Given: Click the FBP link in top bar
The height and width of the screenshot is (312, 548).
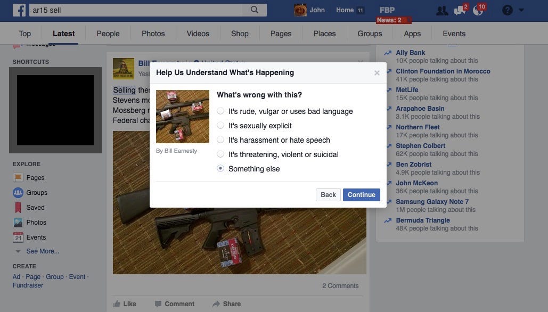Looking at the screenshot, I should [387, 10].
